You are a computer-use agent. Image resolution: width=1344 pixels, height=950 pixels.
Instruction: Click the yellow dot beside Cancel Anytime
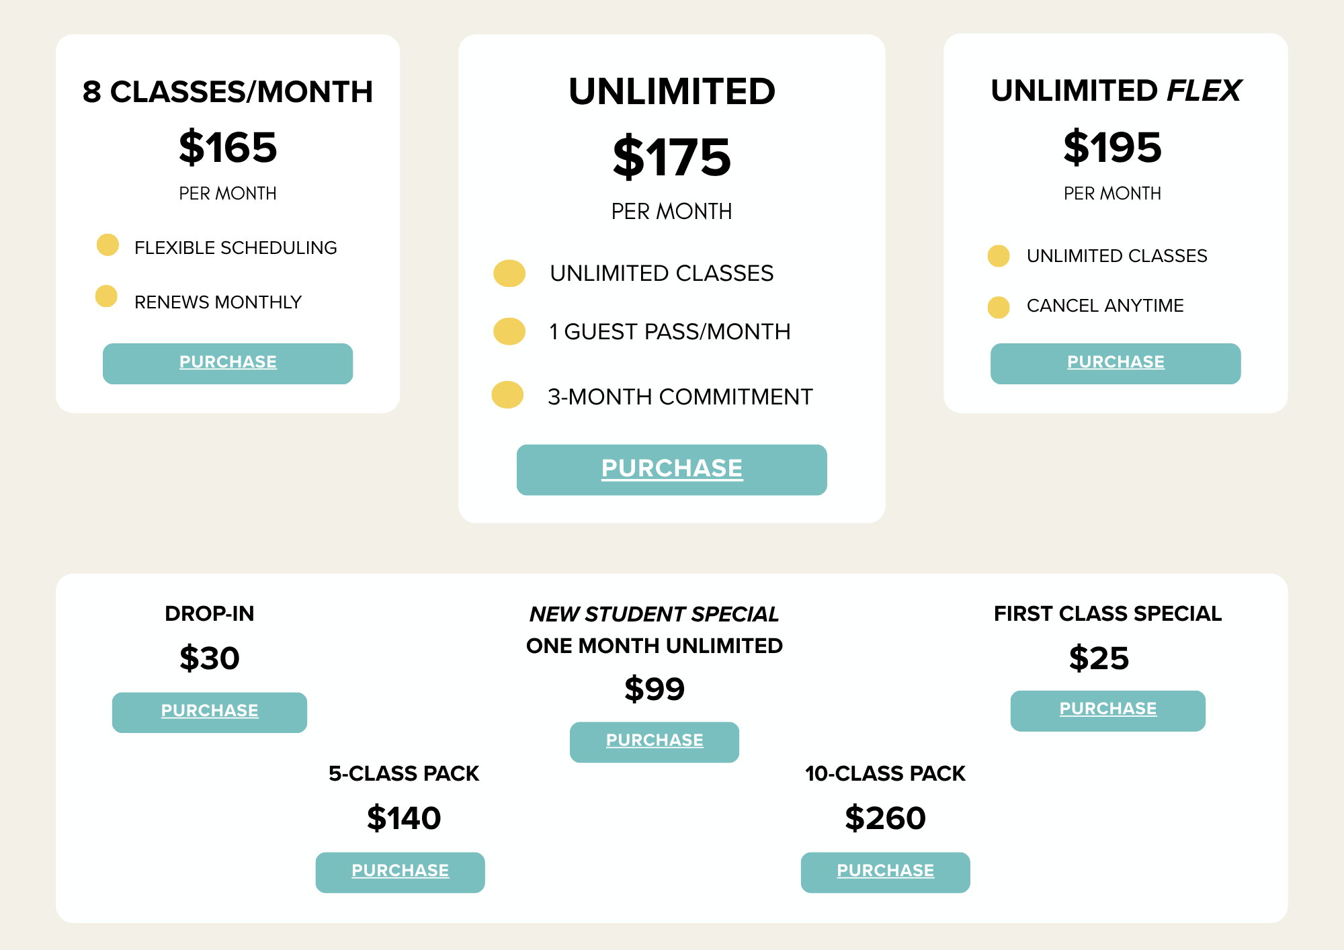point(999,307)
